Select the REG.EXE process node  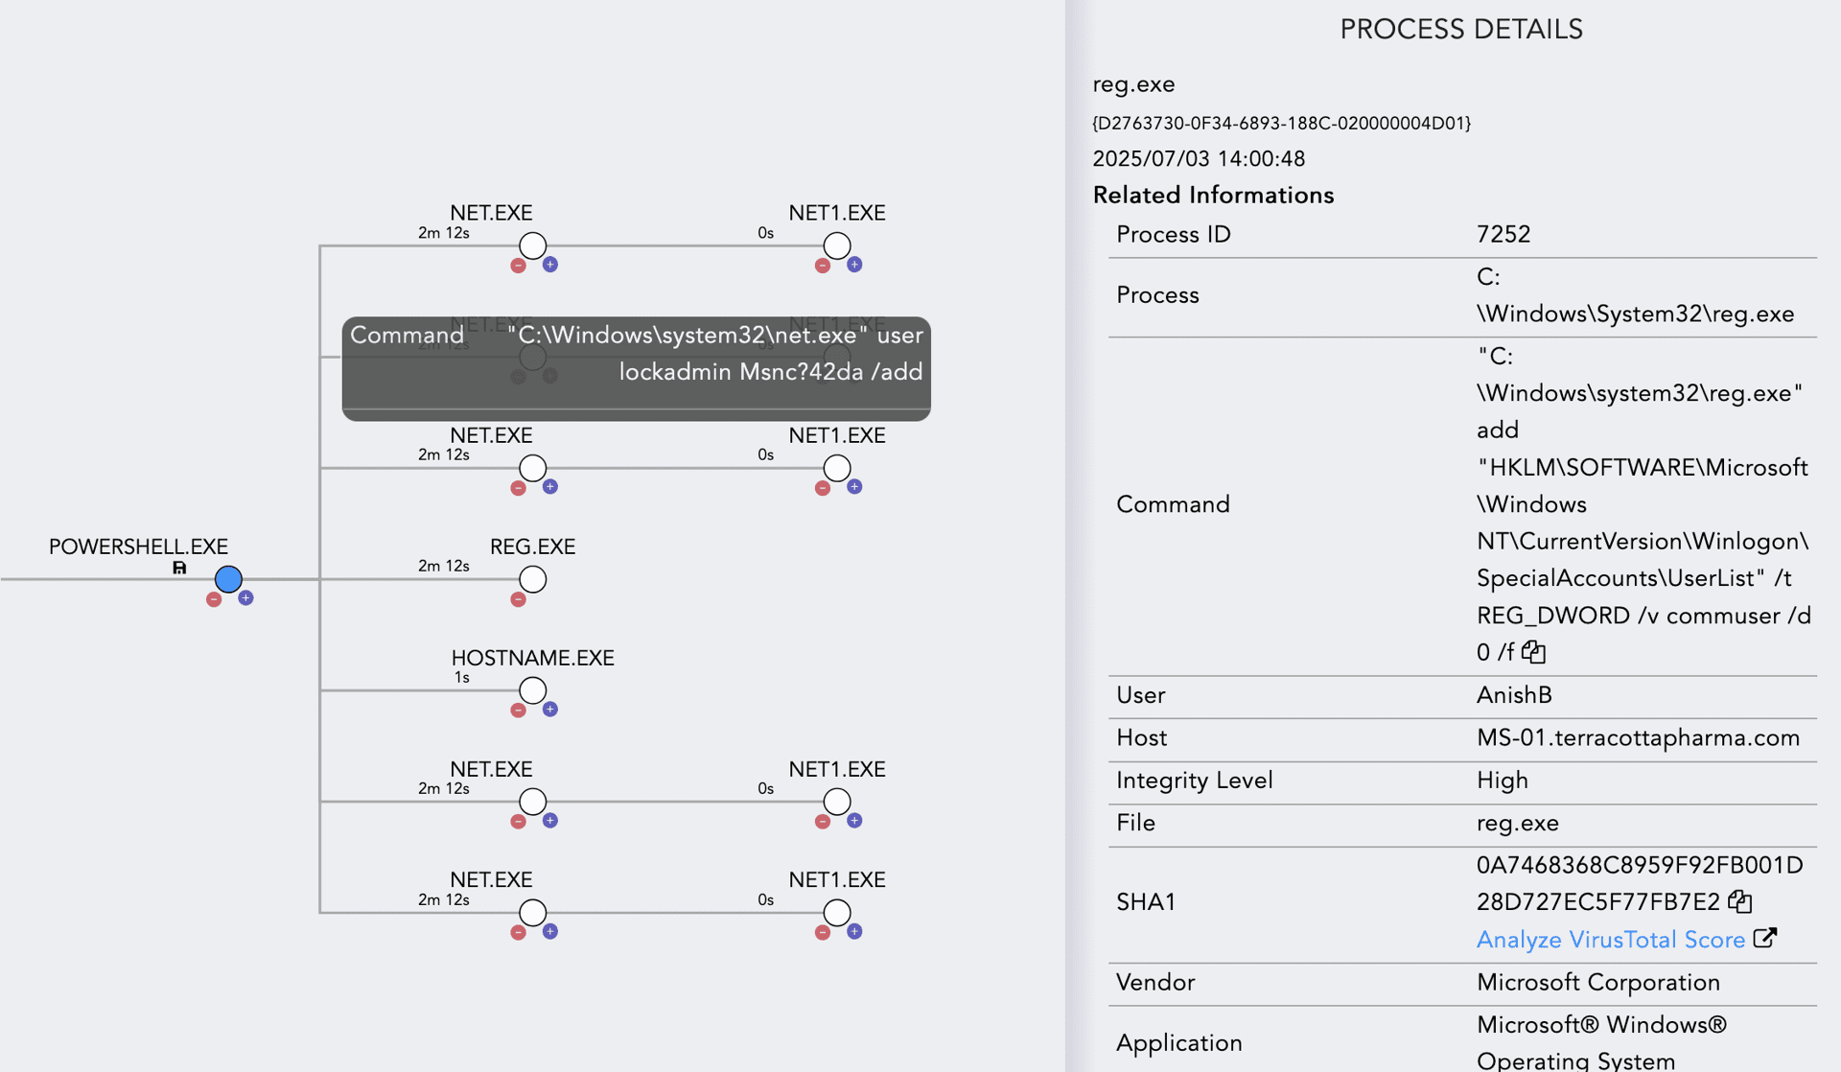[532, 579]
